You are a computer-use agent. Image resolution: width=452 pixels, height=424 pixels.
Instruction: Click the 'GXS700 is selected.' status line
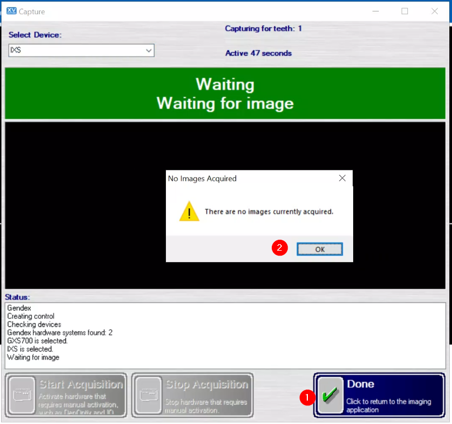pos(37,341)
